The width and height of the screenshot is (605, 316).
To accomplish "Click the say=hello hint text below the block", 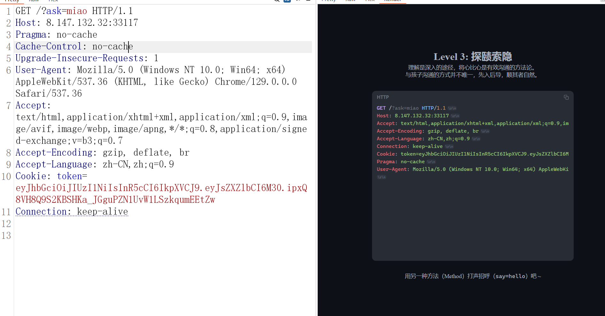I will coord(473,276).
